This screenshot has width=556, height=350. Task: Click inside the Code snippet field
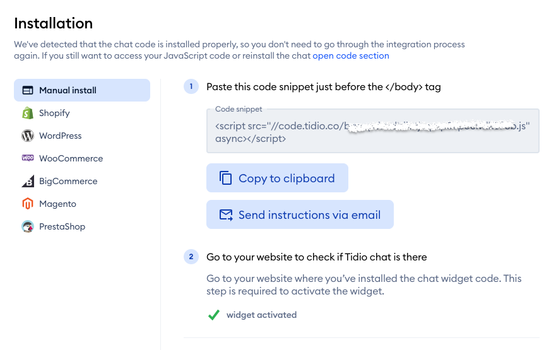(x=372, y=132)
